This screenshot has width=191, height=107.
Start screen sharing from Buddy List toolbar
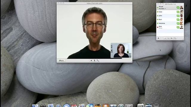(175, 38)
